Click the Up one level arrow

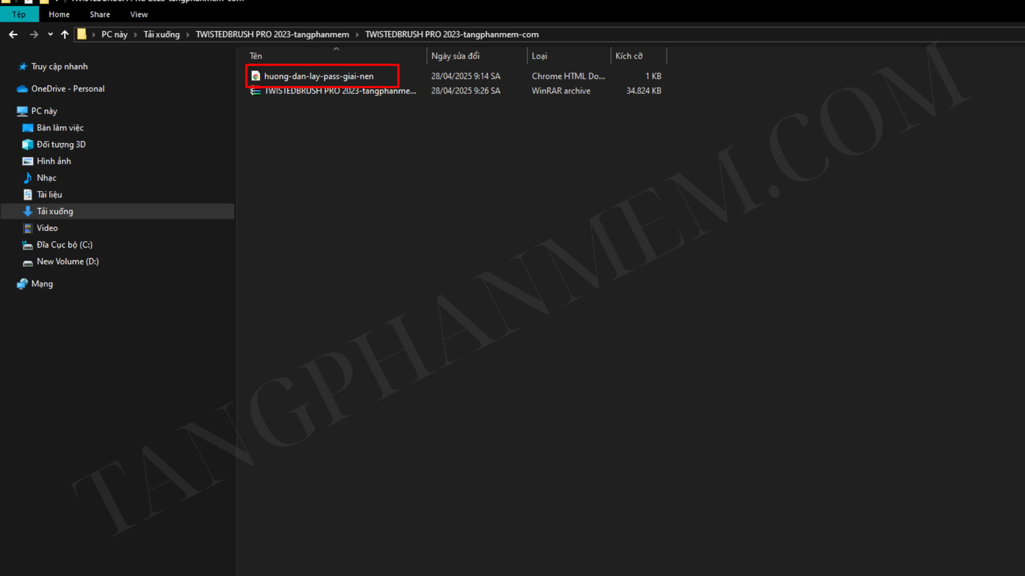65,35
